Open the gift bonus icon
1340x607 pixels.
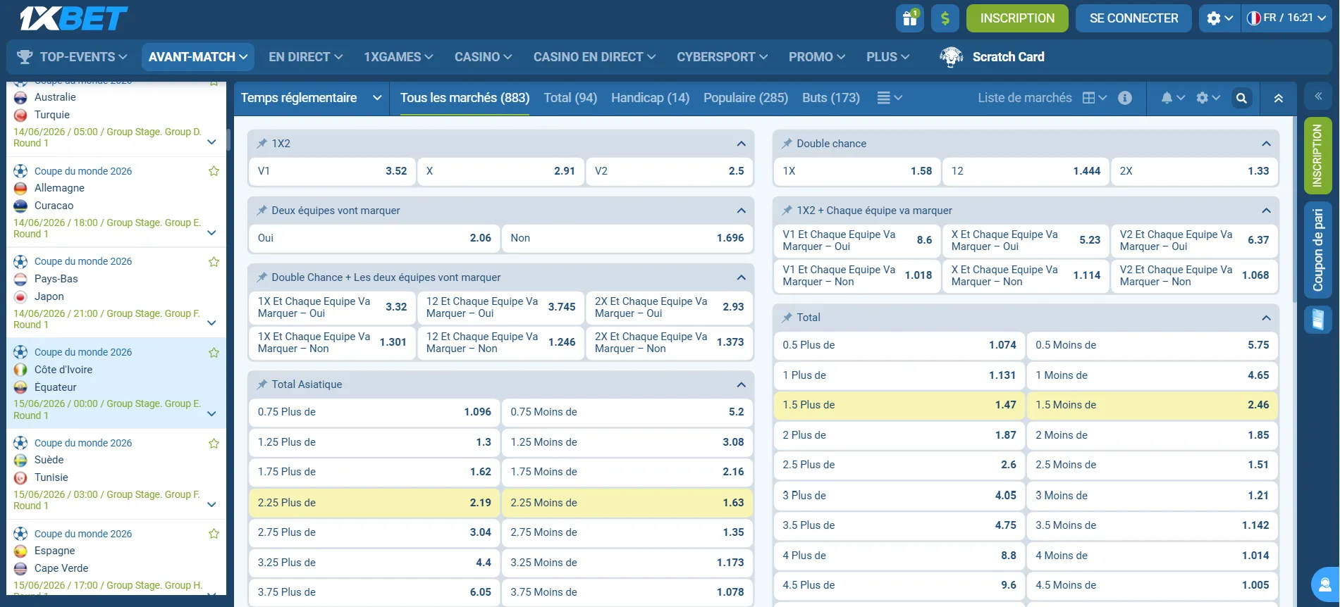pyautogui.click(x=909, y=18)
